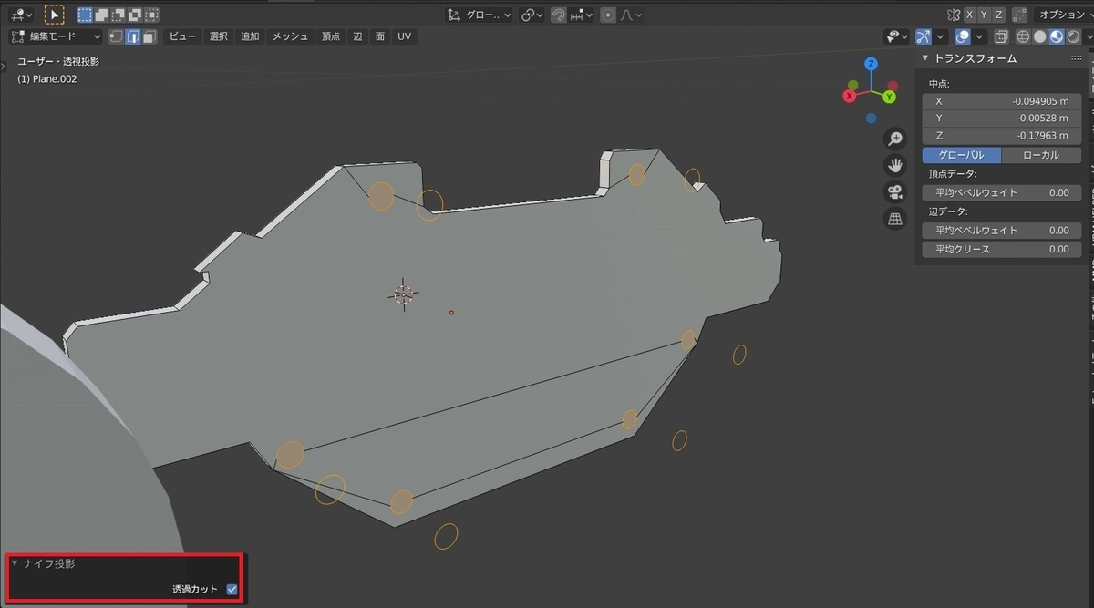Switch to rendered viewport shading

coord(1072,36)
